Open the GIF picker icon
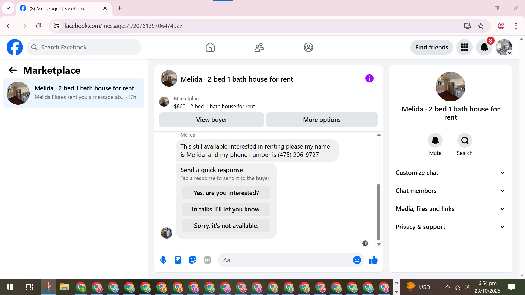This screenshot has width=525, height=295. (208, 260)
